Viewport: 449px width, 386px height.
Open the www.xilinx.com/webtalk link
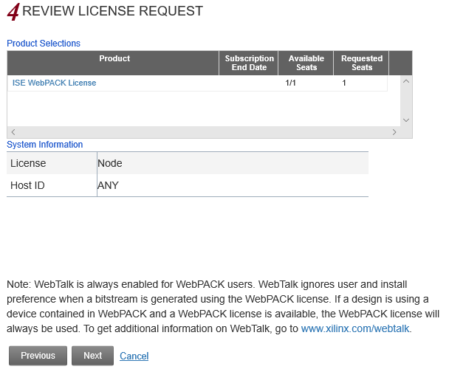tap(355, 328)
